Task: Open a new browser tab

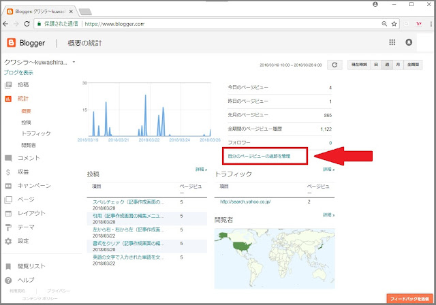Action: [x=85, y=12]
